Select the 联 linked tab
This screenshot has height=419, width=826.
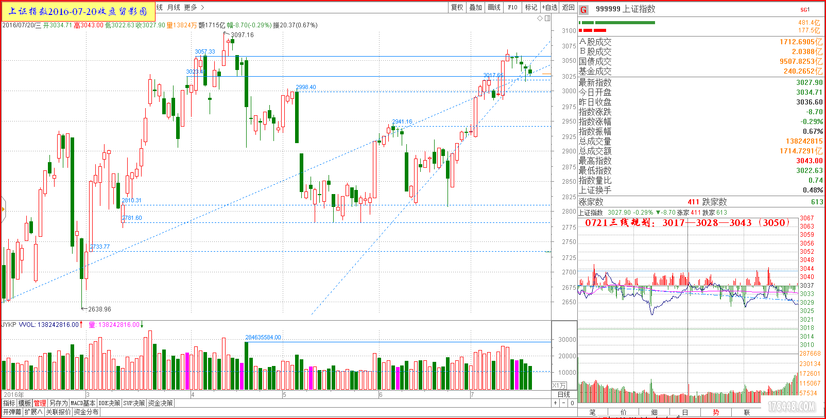(x=747, y=412)
